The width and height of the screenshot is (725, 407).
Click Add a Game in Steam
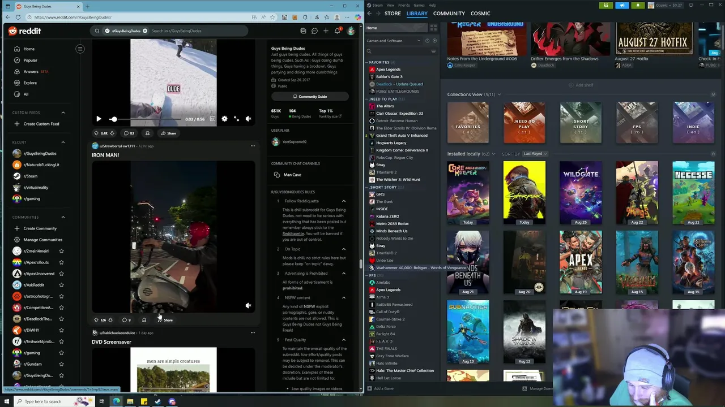click(380, 388)
